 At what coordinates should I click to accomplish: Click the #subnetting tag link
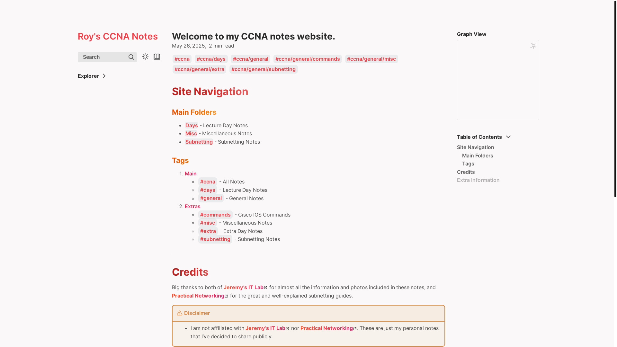215,239
